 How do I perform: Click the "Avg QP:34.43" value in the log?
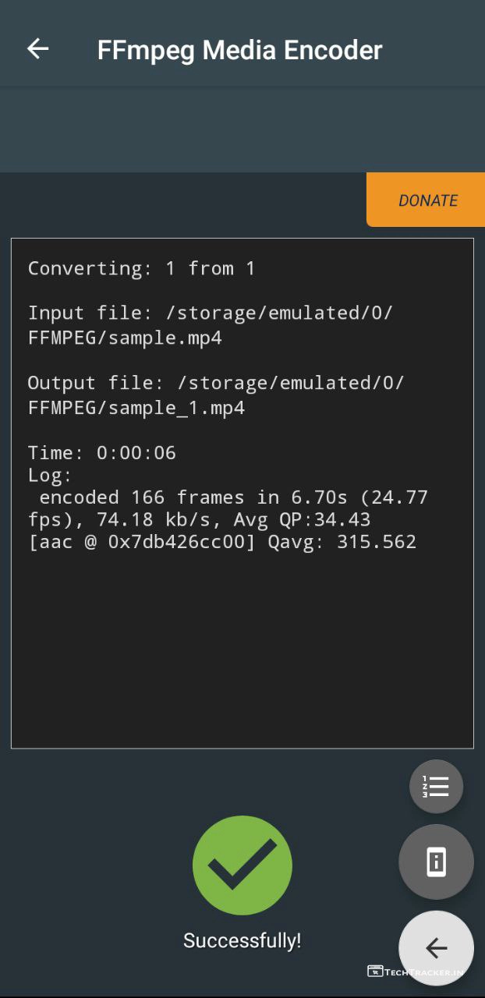coord(302,520)
